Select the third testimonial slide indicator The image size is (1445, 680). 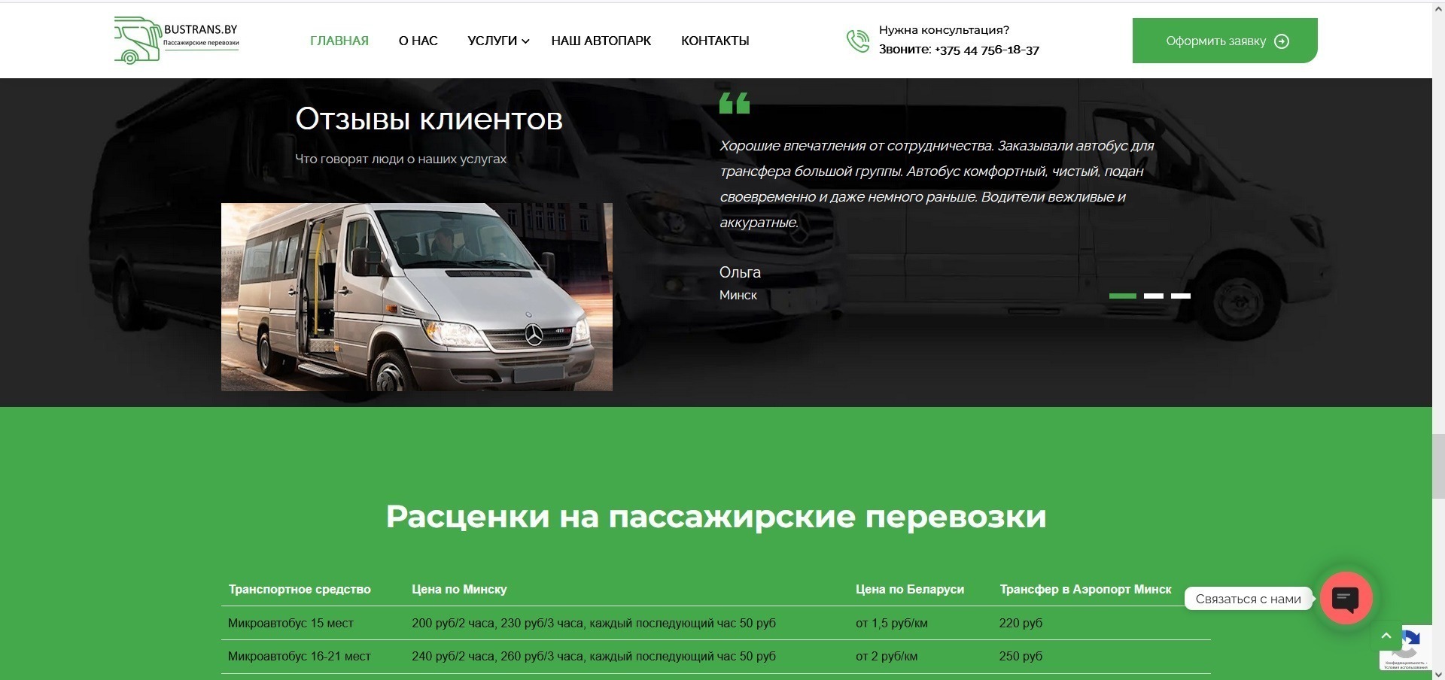[x=1182, y=296]
